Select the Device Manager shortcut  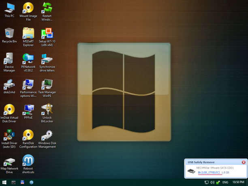coord(9,62)
